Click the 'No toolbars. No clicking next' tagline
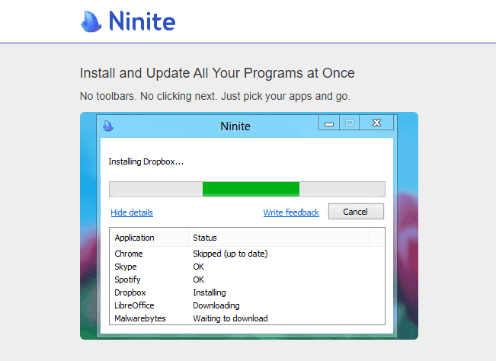This screenshot has height=361, width=496. pyautogui.click(x=215, y=96)
